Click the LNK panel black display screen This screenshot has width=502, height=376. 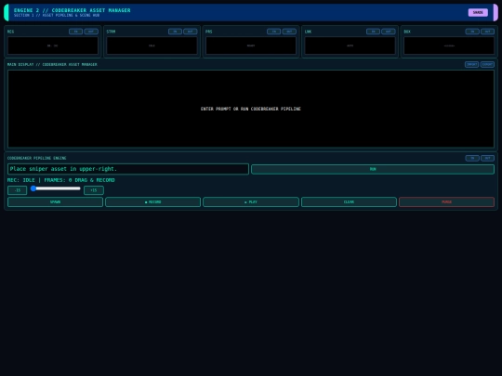[350, 45]
